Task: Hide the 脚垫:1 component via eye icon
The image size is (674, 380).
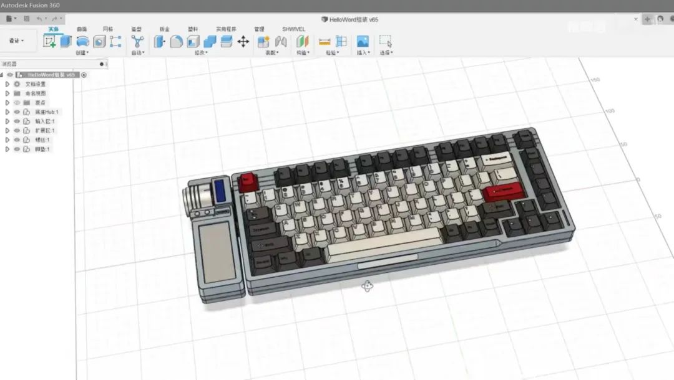Action: tap(17, 150)
